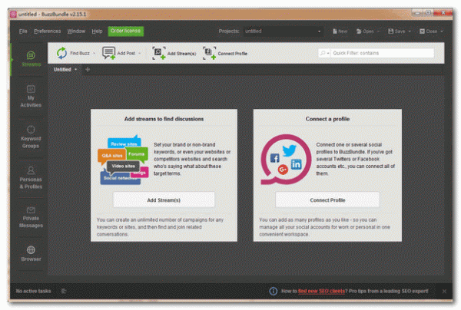Click the stream types speech bubbles illustration
The height and width of the screenshot is (310, 461).
pyautogui.click(x=123, y=160)
